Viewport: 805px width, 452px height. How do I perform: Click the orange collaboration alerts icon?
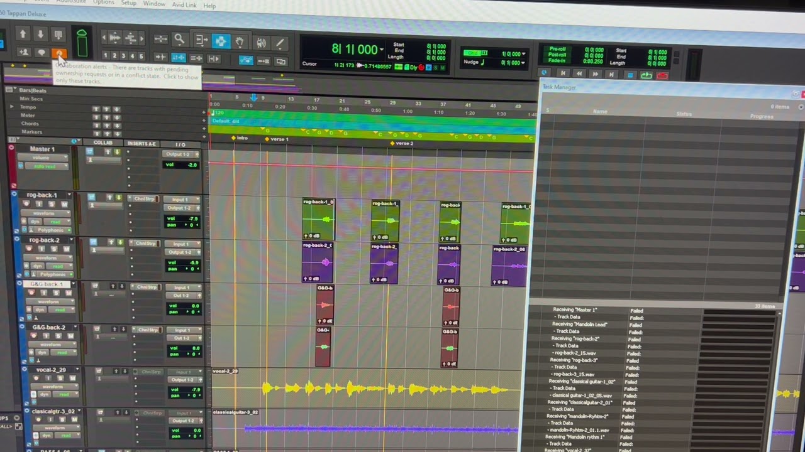point(58,52)
